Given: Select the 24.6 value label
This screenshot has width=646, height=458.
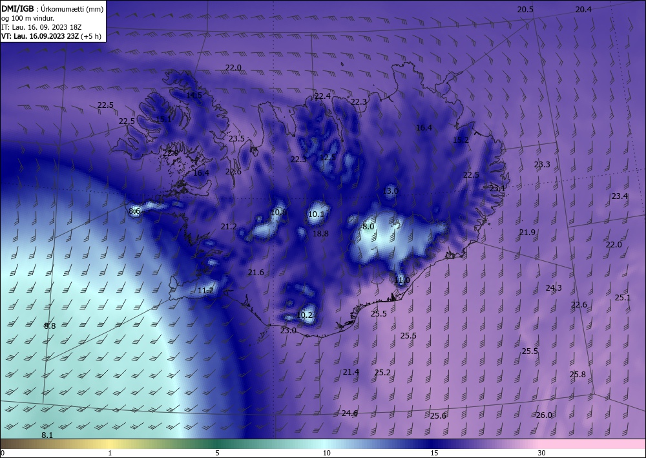Looking at the screenshot, I should click(349, 413).
